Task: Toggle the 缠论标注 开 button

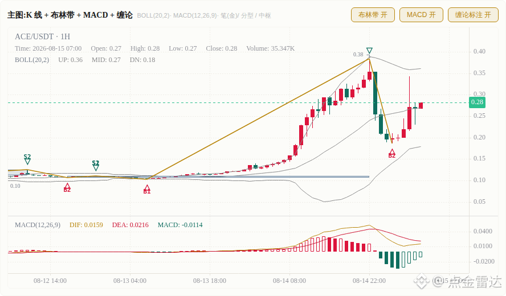Action: [x=473, y=15]
